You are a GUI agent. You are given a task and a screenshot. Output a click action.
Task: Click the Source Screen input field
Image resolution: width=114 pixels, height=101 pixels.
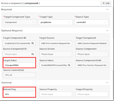(x=56, y=54)
